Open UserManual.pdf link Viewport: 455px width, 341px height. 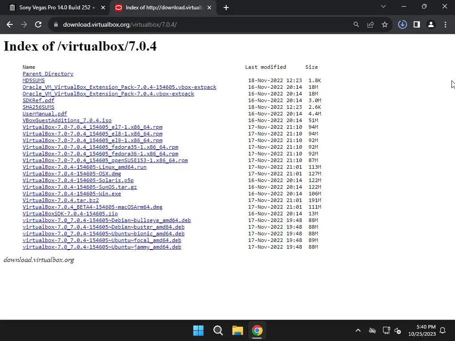click(45, 114)
